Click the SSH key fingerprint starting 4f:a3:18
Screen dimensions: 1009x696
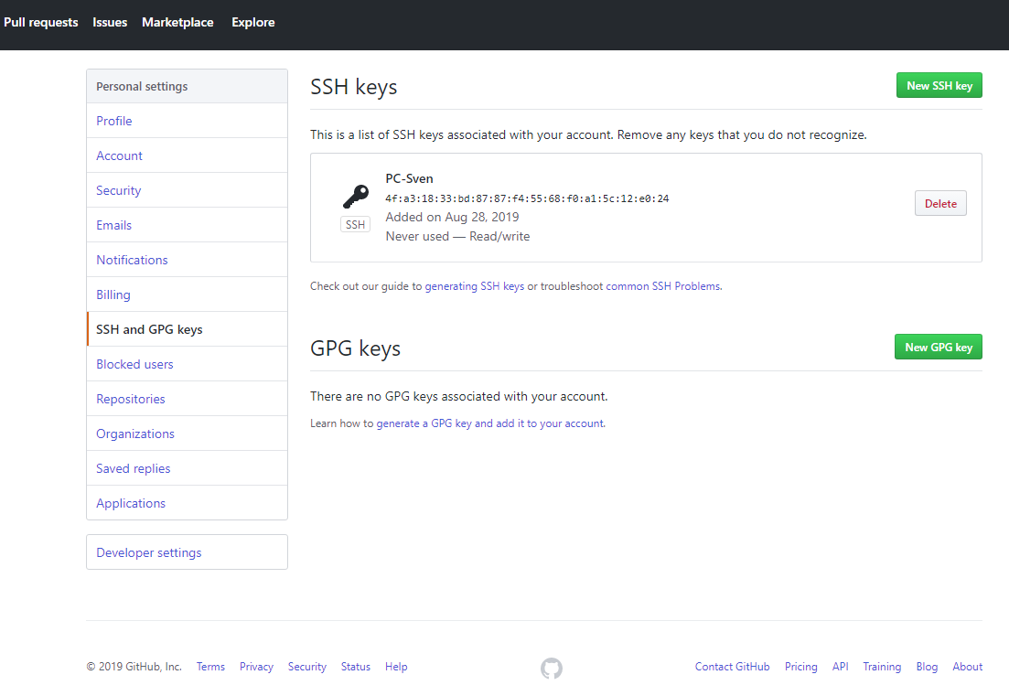[x=527, y=198]
